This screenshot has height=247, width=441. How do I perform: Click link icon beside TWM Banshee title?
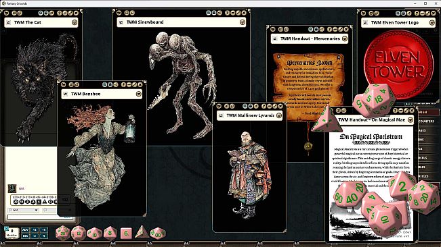coord(66,94)
